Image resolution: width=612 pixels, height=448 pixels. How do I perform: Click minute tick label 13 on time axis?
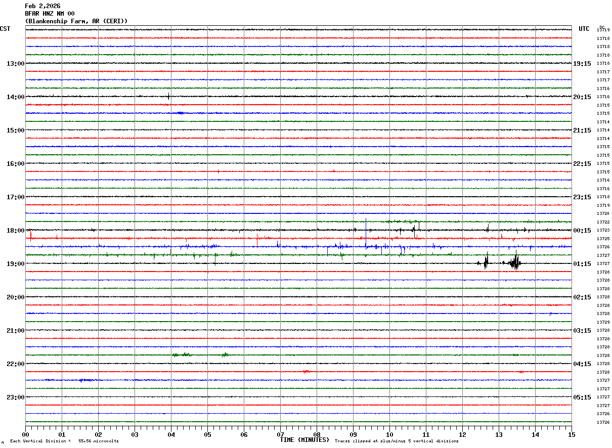coord(499,434)
